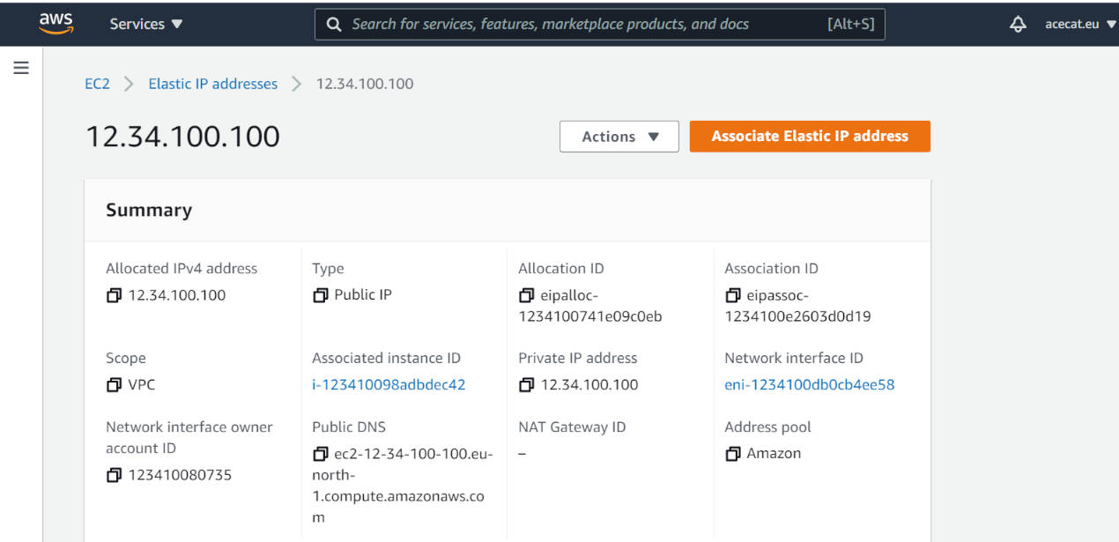The width and height of the screenshot is (1119, 542).
Task: Copy the network interface owner account ID
Action: coord(114,475)
